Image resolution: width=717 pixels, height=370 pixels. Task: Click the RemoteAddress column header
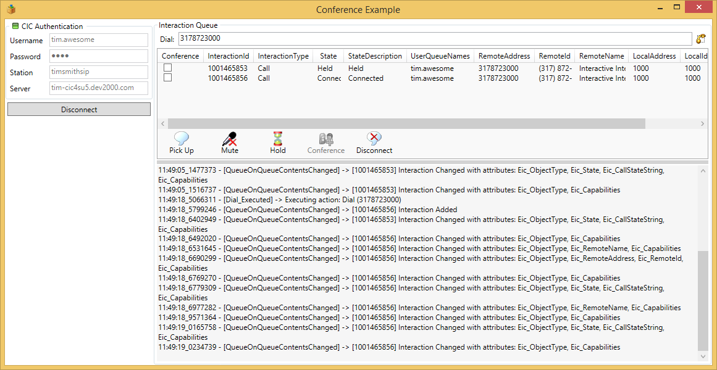(504, 56)
